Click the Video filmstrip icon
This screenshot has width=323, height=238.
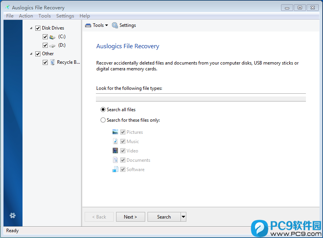115,150
